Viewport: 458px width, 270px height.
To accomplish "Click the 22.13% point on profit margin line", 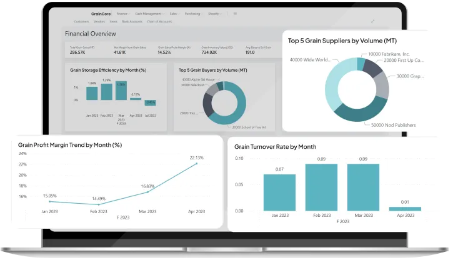I will pyautogui.click(x=197, y=164).
